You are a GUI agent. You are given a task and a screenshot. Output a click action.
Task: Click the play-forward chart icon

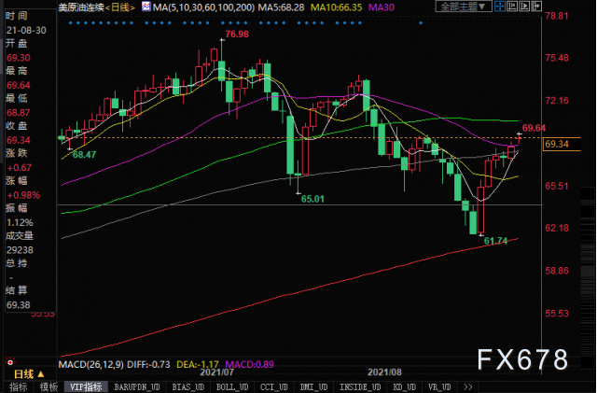coord(524,7)
